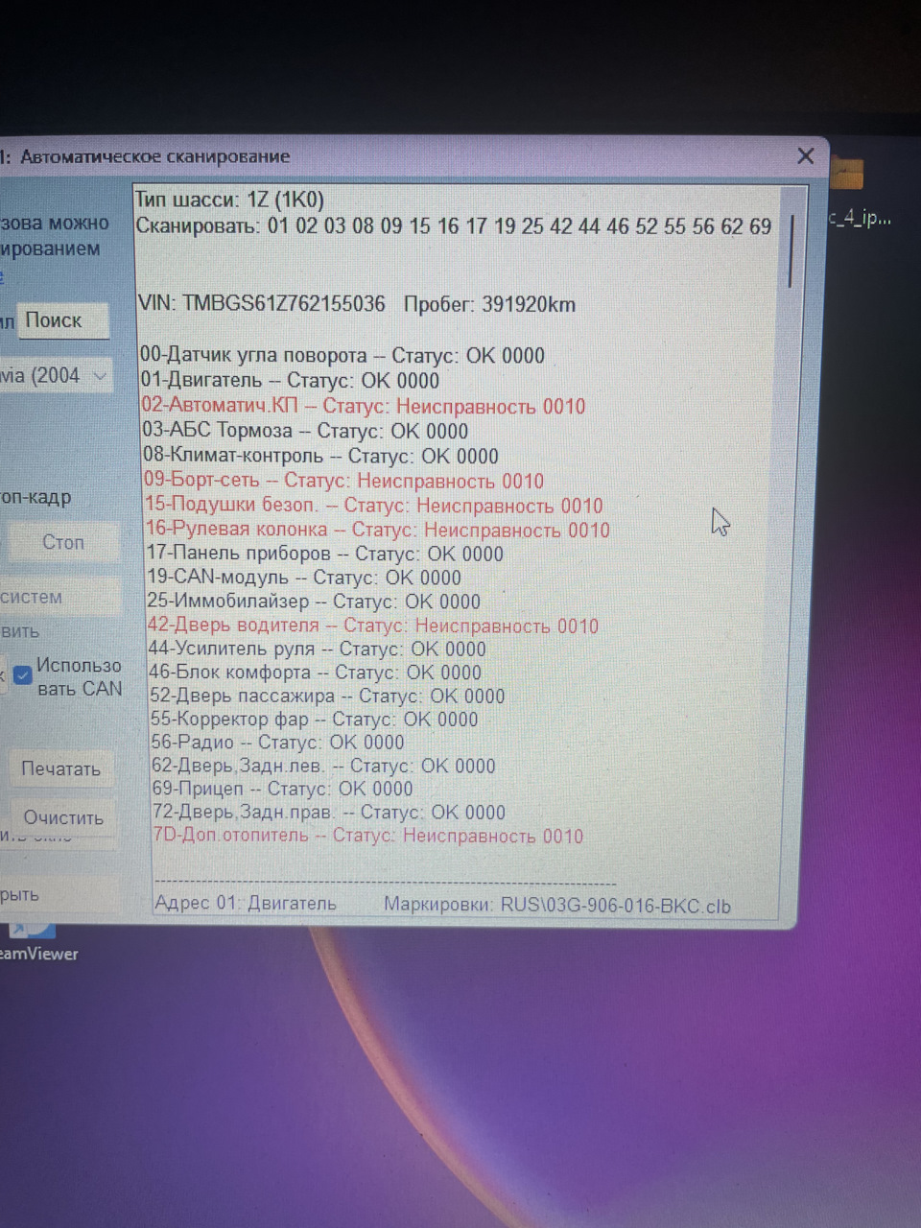Click the line '01-Двигатель Статус: OK 0000'
The width and height of the screenshot is (921, 1228).
coord(290,381)
